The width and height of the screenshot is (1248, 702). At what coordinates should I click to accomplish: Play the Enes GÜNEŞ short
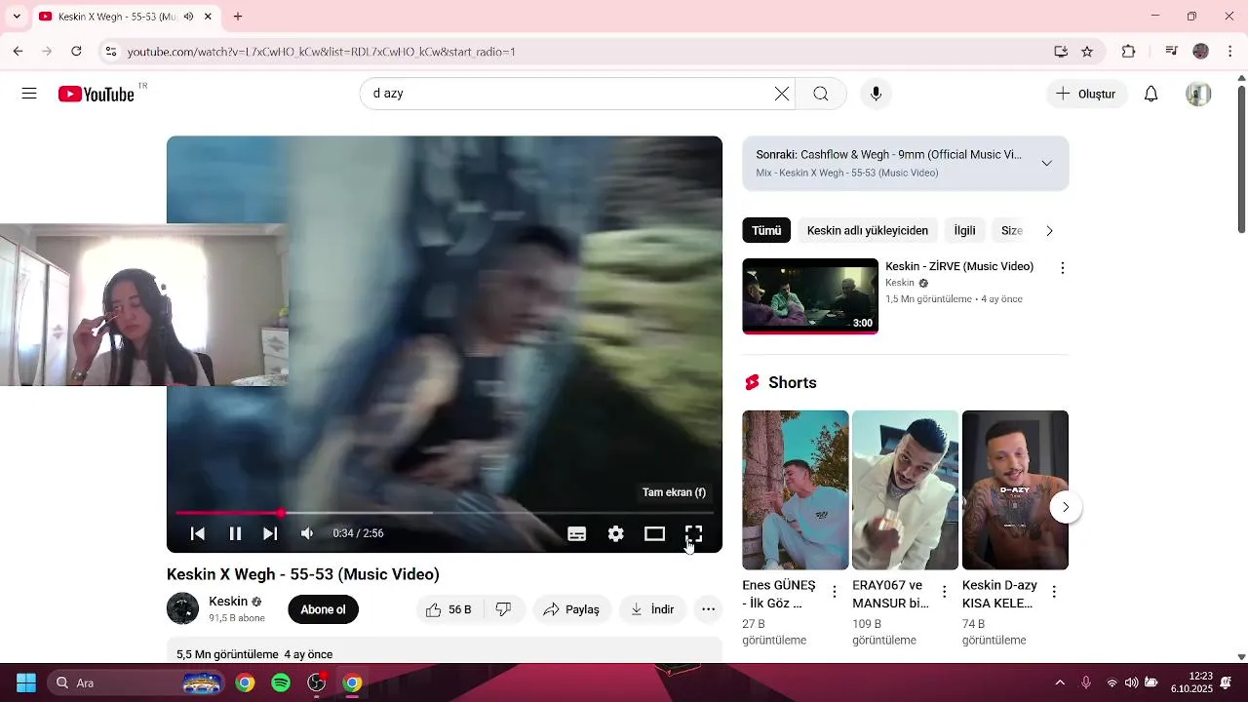796,489
